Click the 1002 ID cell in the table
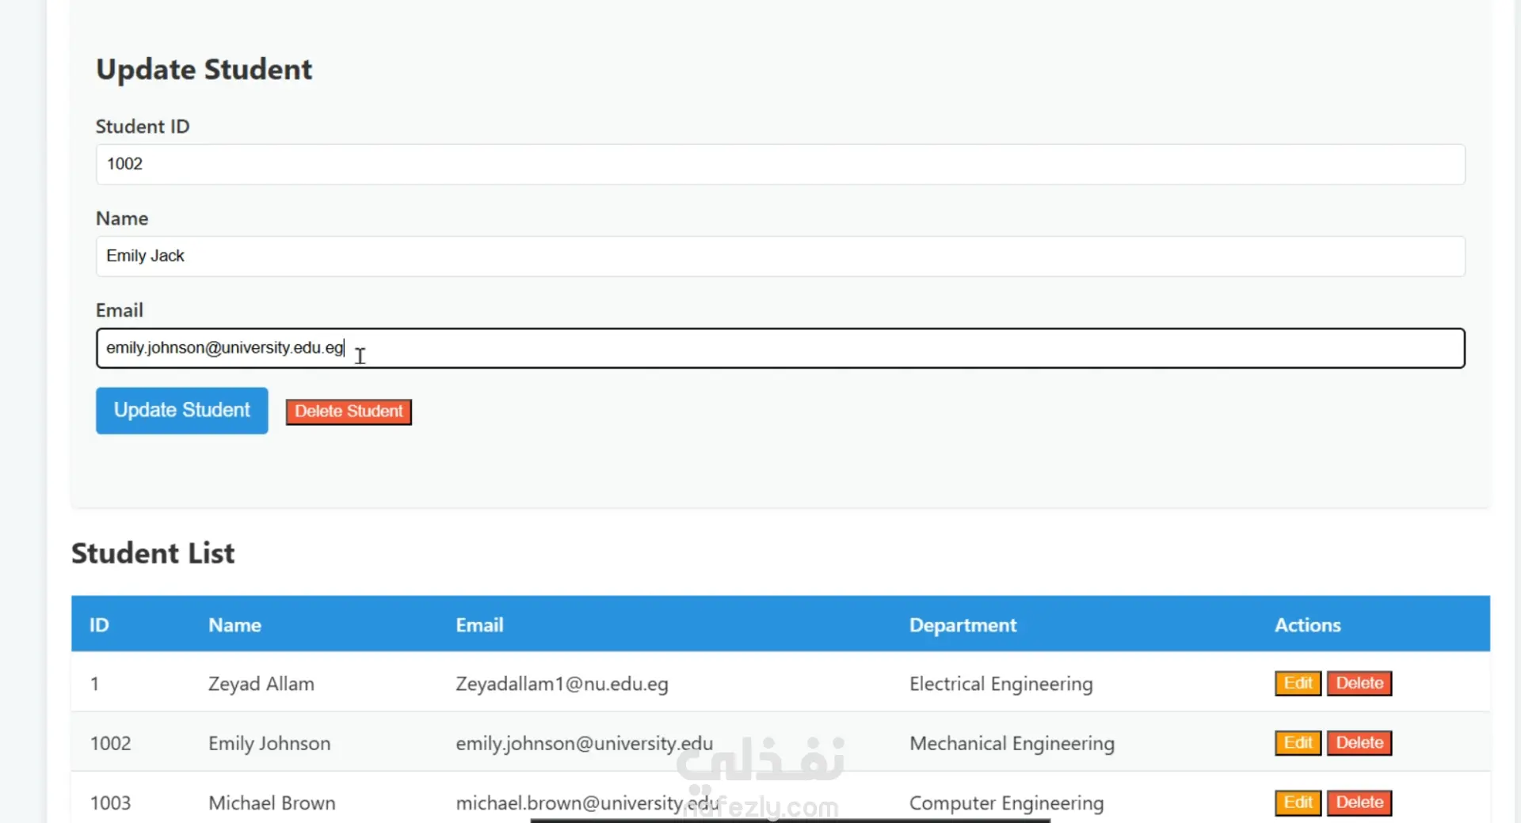This screenshot has height=823, width=1521. tap(110, 743)
